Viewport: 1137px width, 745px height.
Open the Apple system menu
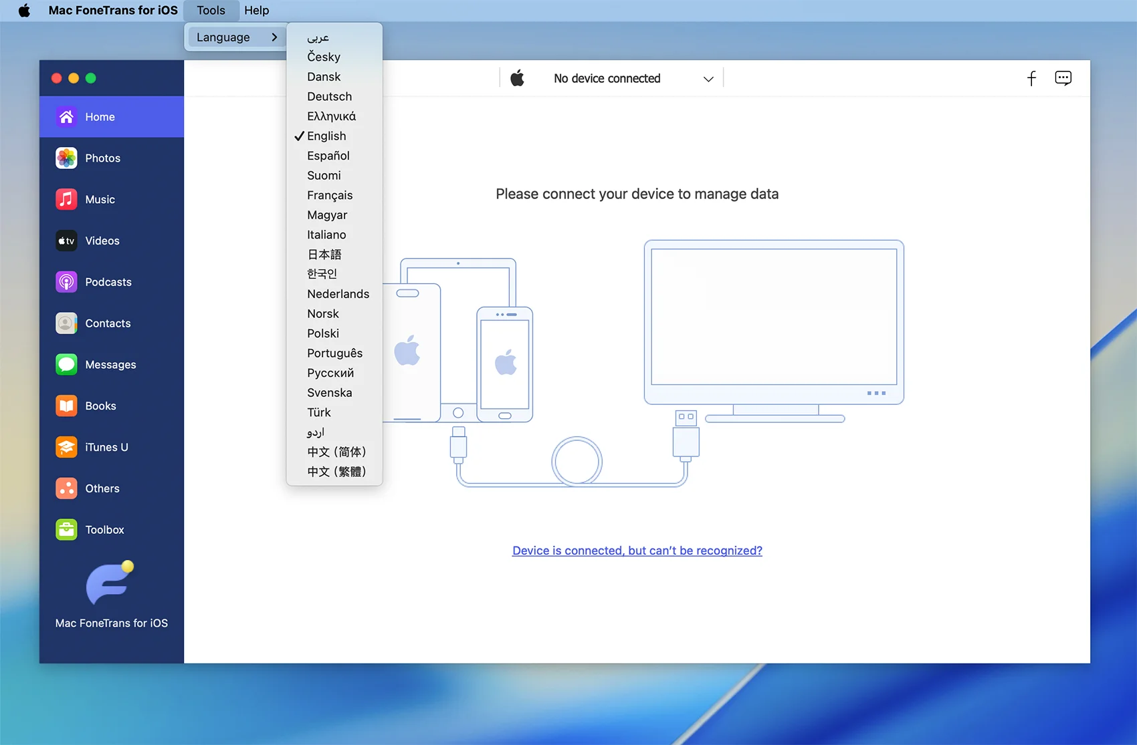(24, 11)
